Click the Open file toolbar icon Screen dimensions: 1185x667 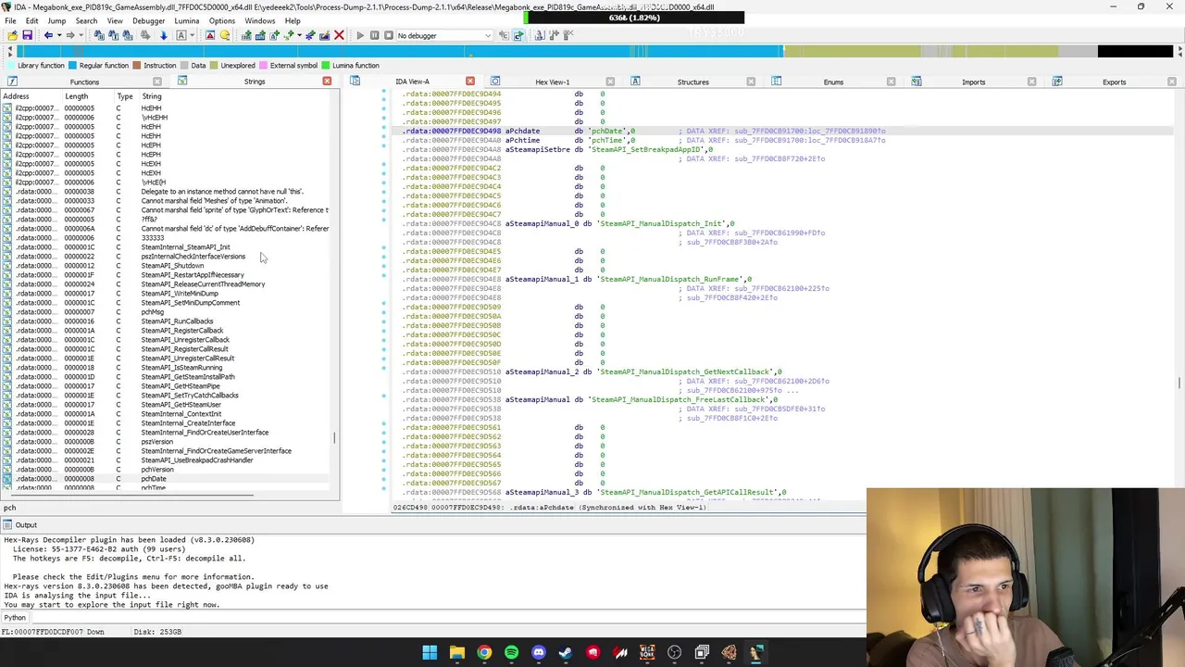click(x=12, y=35)
